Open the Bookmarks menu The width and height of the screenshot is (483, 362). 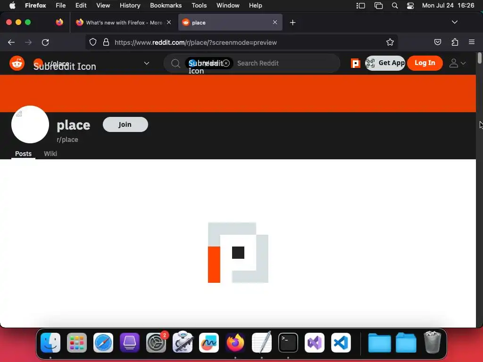click(166, 5)
